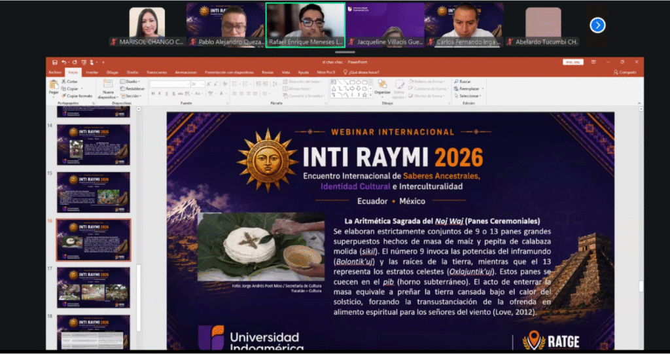
Task: Switch to the Dibujar tab
Action: (113, 72)
